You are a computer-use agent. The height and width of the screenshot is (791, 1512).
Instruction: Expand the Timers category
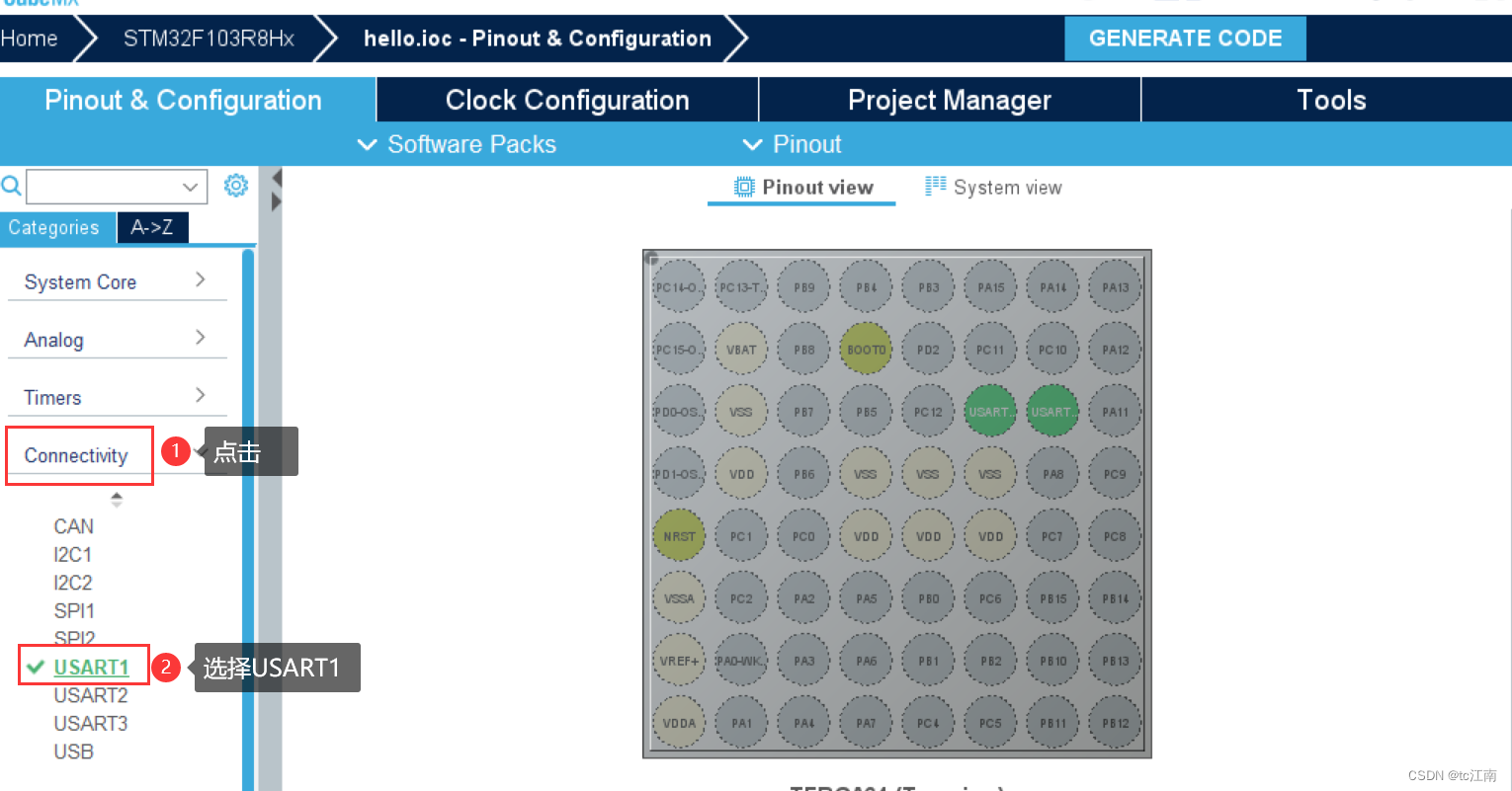[x=117, y=397]
